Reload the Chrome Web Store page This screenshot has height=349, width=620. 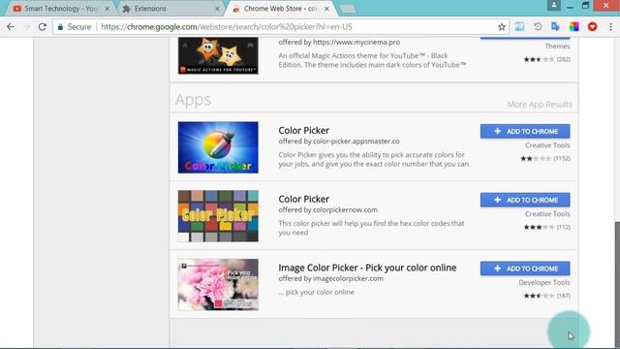(43, 27)
